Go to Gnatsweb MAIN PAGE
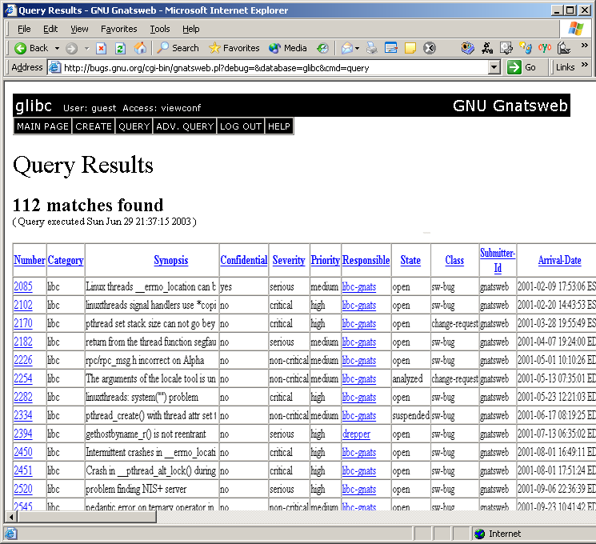Image resolution: width=596 pixels, height=544 pixels. (42, 126)
